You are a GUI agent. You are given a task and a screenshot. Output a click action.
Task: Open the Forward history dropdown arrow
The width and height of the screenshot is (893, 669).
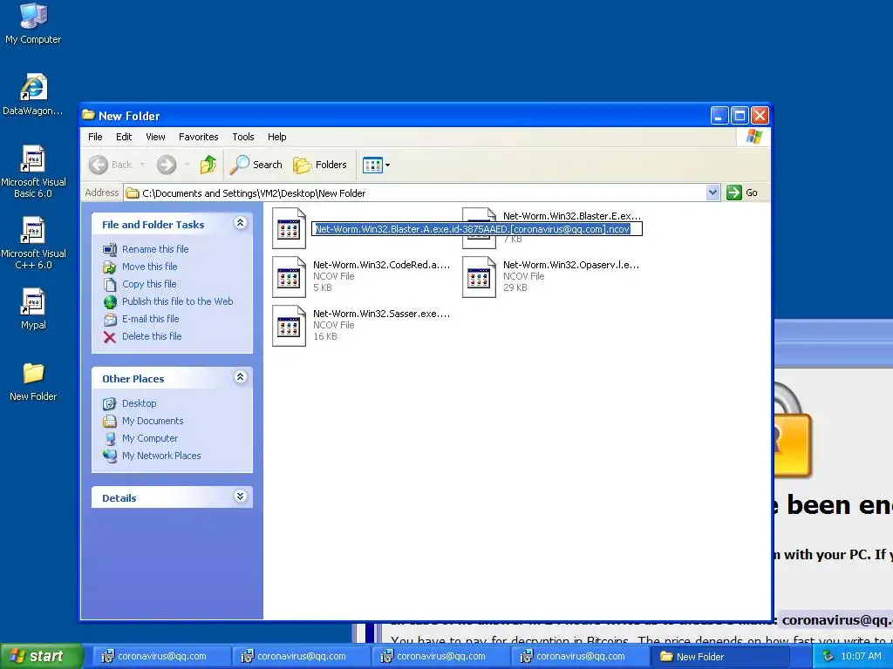[187, 165]
